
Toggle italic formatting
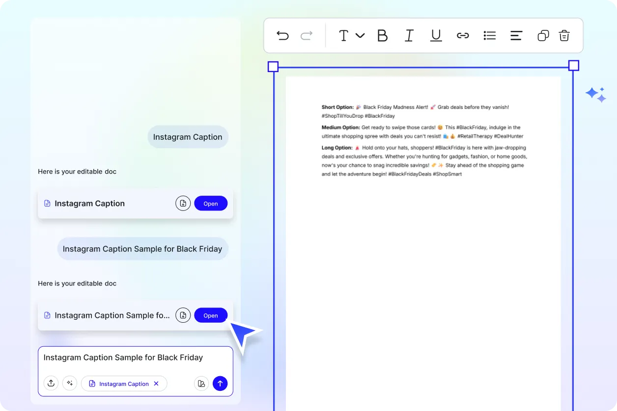coord(409,35)
